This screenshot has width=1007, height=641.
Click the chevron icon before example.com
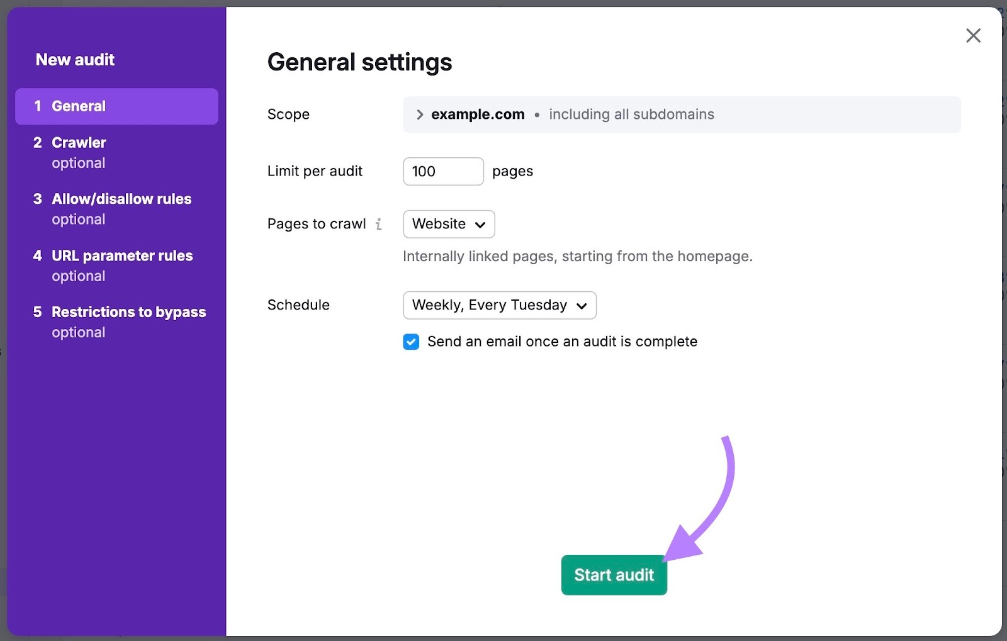(x=419, y=114)
